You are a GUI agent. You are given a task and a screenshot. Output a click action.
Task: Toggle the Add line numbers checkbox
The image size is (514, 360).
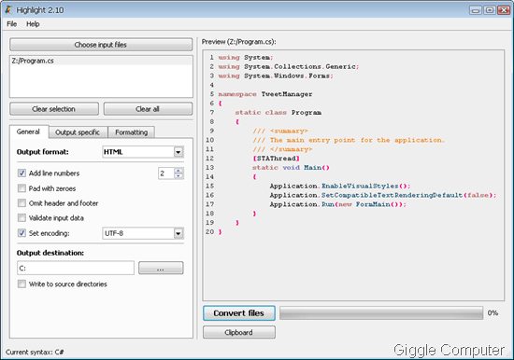(x=21, y=173)
